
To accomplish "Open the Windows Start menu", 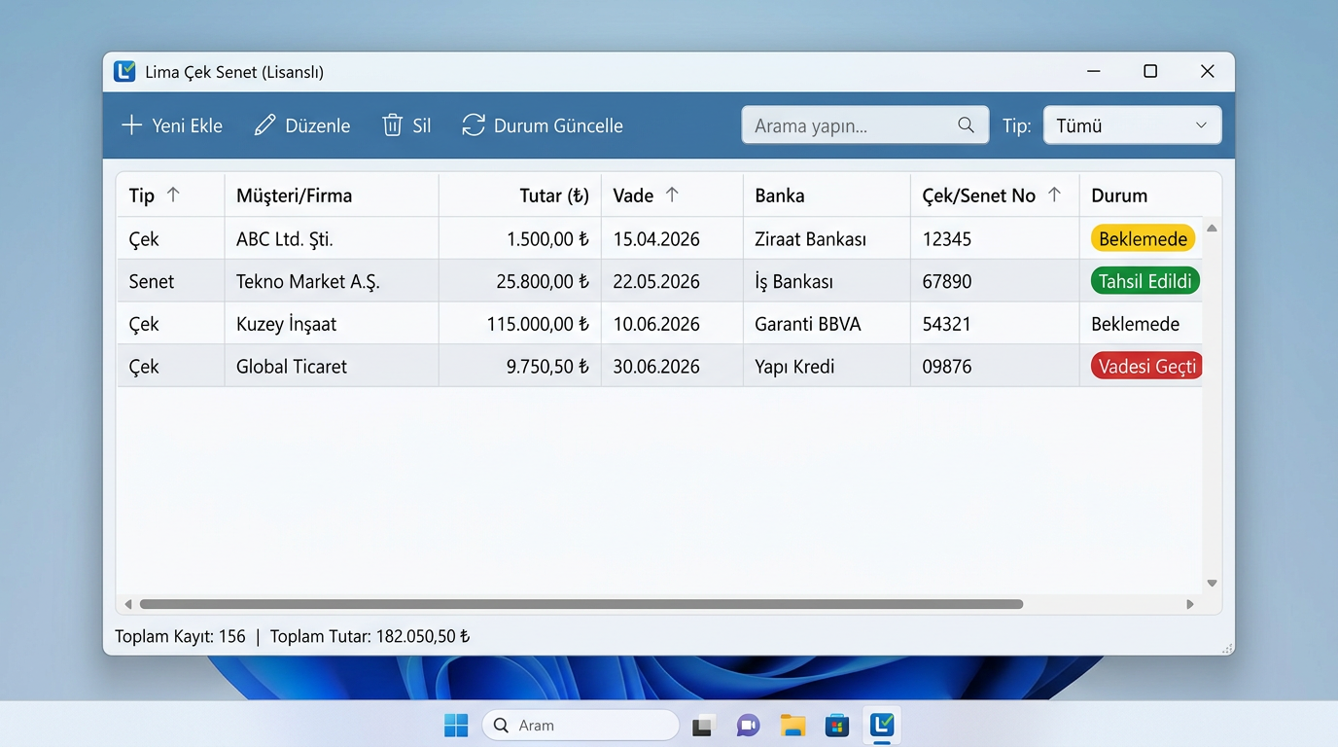I will (x=456, y=726).
